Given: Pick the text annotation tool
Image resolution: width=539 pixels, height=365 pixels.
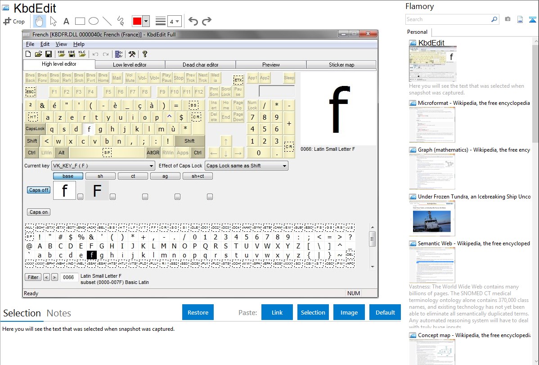Looking at the screenshot, I should (66, 21).
